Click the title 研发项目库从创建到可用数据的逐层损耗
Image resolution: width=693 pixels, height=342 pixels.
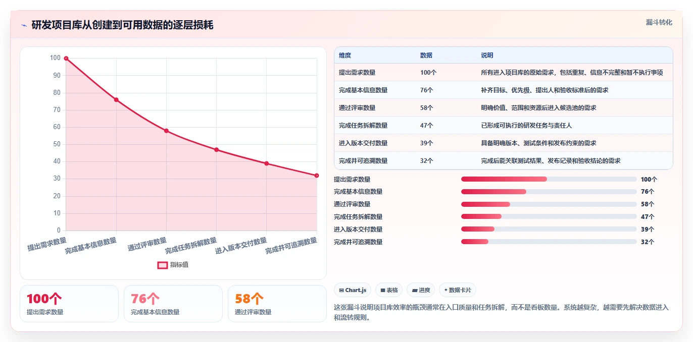click(x=122, y=25)
